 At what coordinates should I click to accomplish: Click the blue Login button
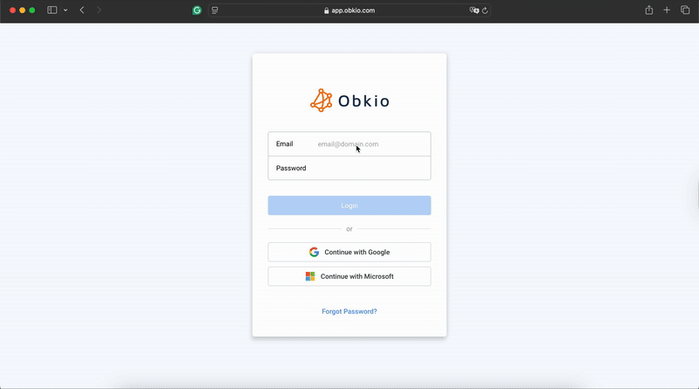[349, 205]
